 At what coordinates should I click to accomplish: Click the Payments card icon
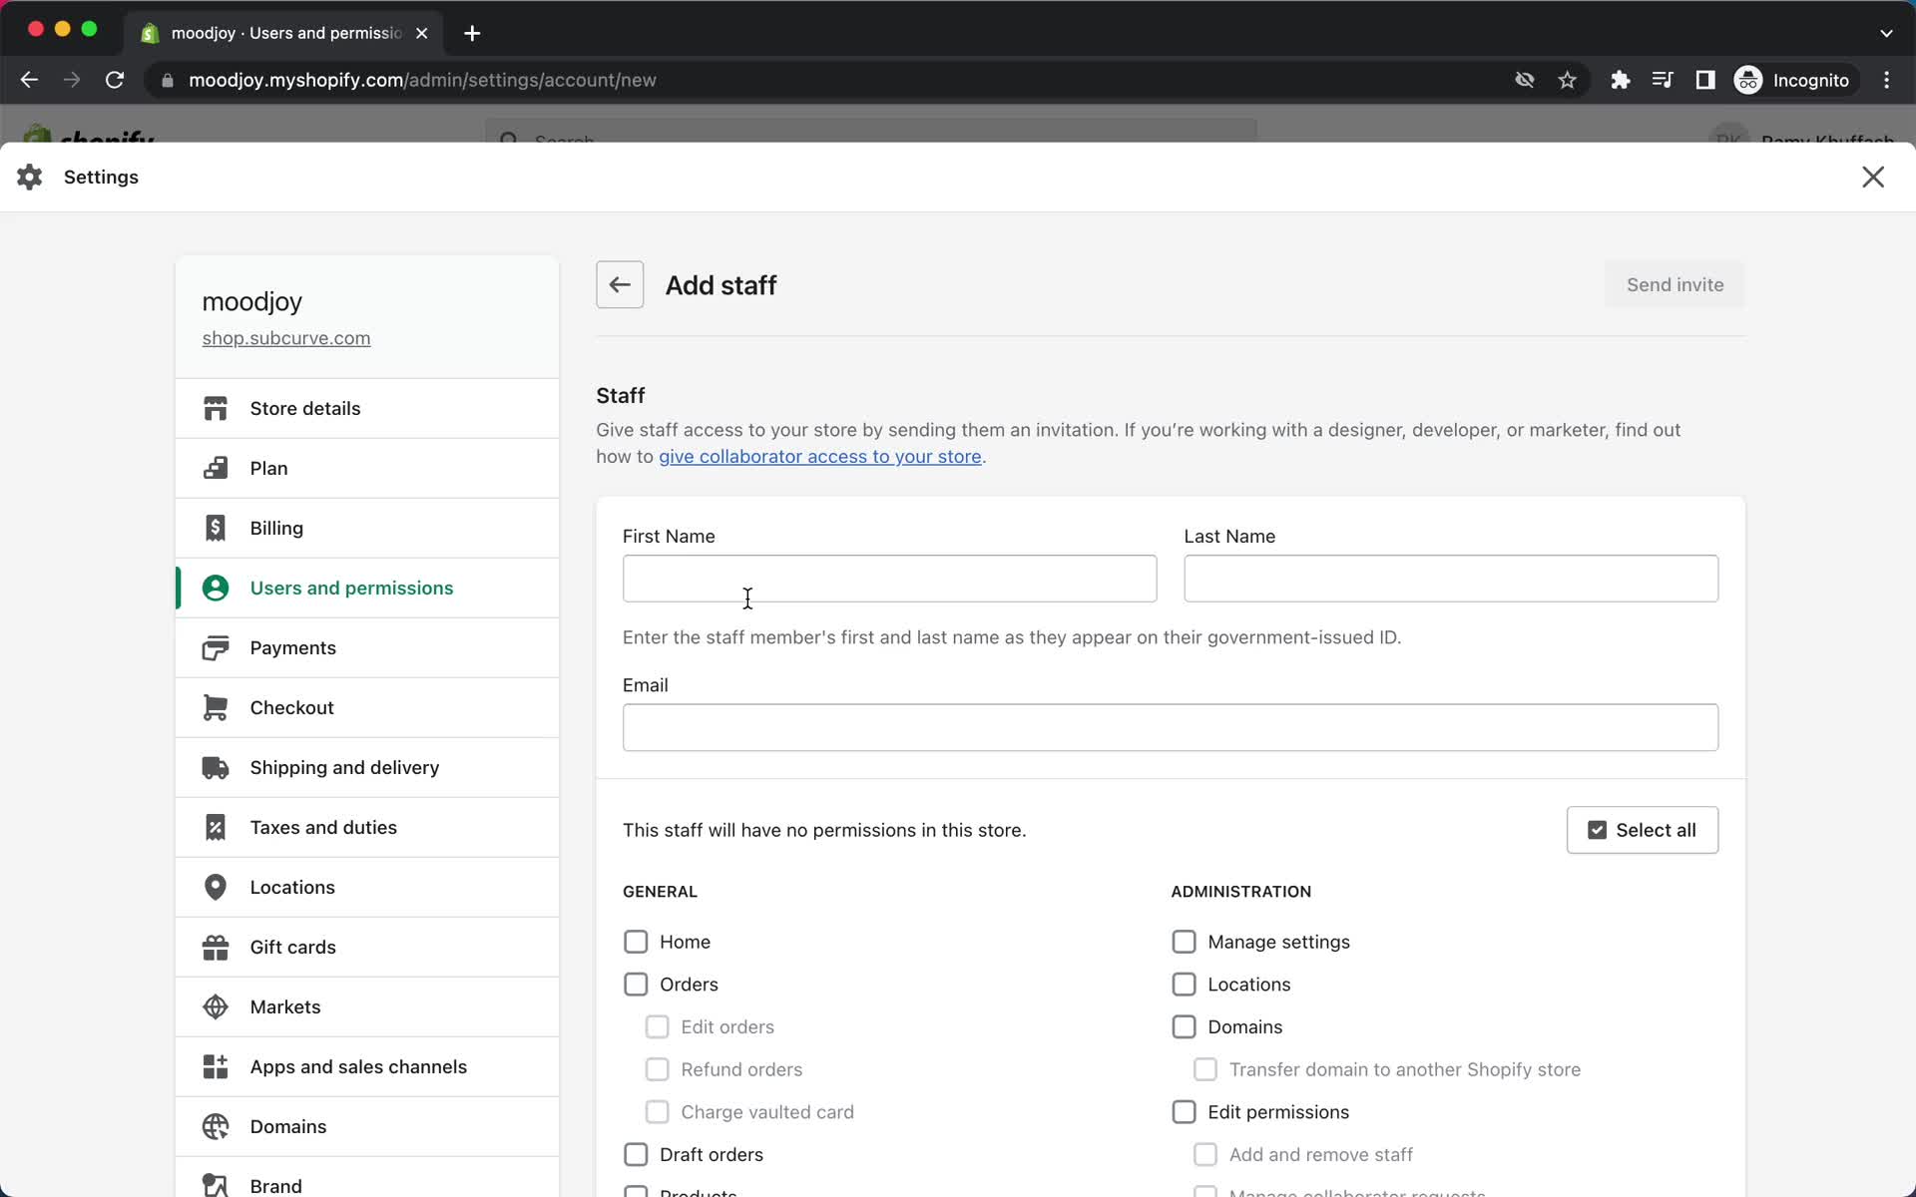pos(216,647)
